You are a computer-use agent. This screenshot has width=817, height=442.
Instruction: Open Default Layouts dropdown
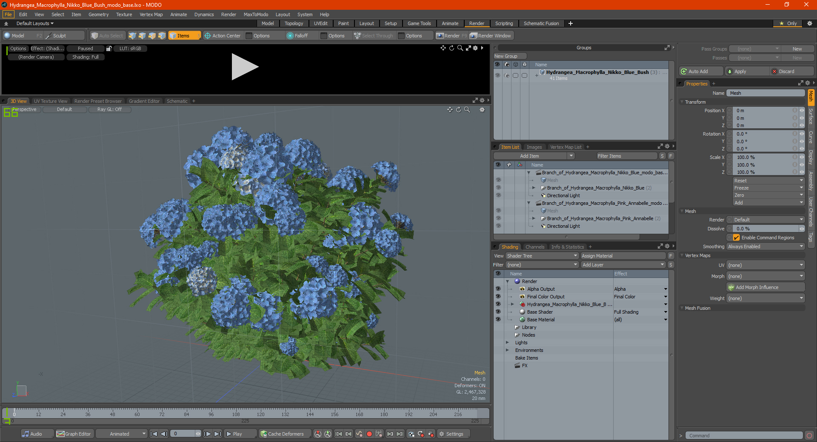[x=35, y=23]
